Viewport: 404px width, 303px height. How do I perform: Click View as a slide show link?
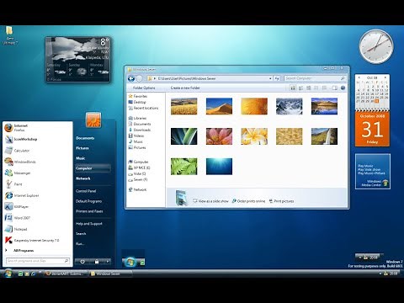click(210, 201)
